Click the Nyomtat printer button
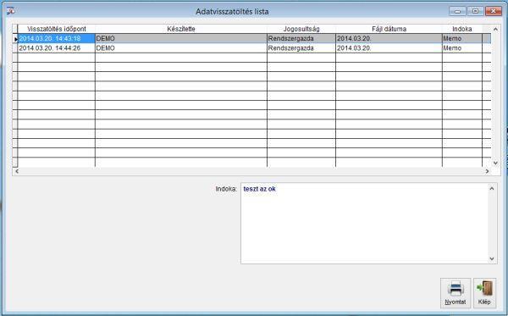 pyautogui.click(x=456, y=293)
